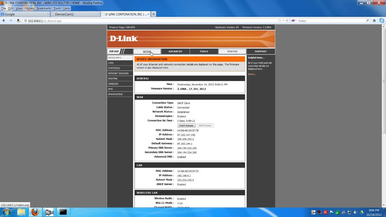The width and height of the screenshot is (386, 217).
Task: Click the monitor display tray icon
Action: tap(319, 212)
